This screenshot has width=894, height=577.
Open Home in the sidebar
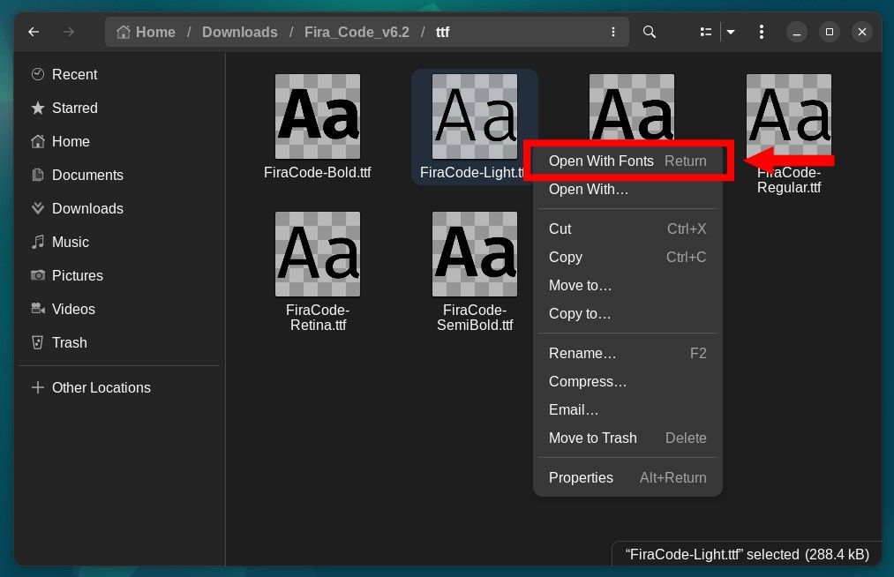(x=119, y=141)
